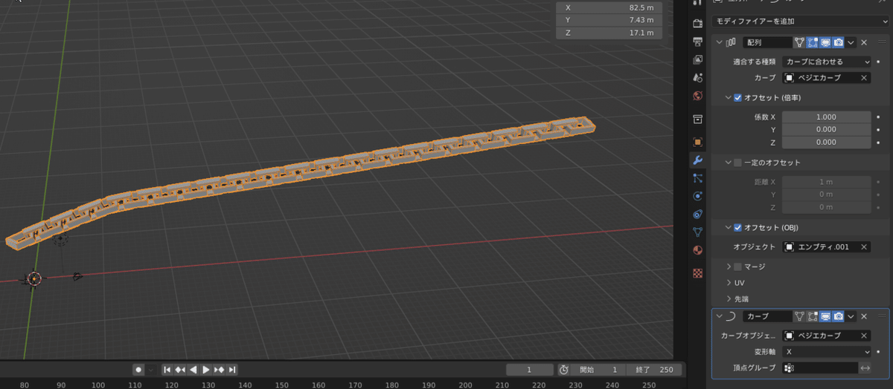This screenshot has height=389, width=893.
Task: Open the Output properties tab
Action: point(697,41)
